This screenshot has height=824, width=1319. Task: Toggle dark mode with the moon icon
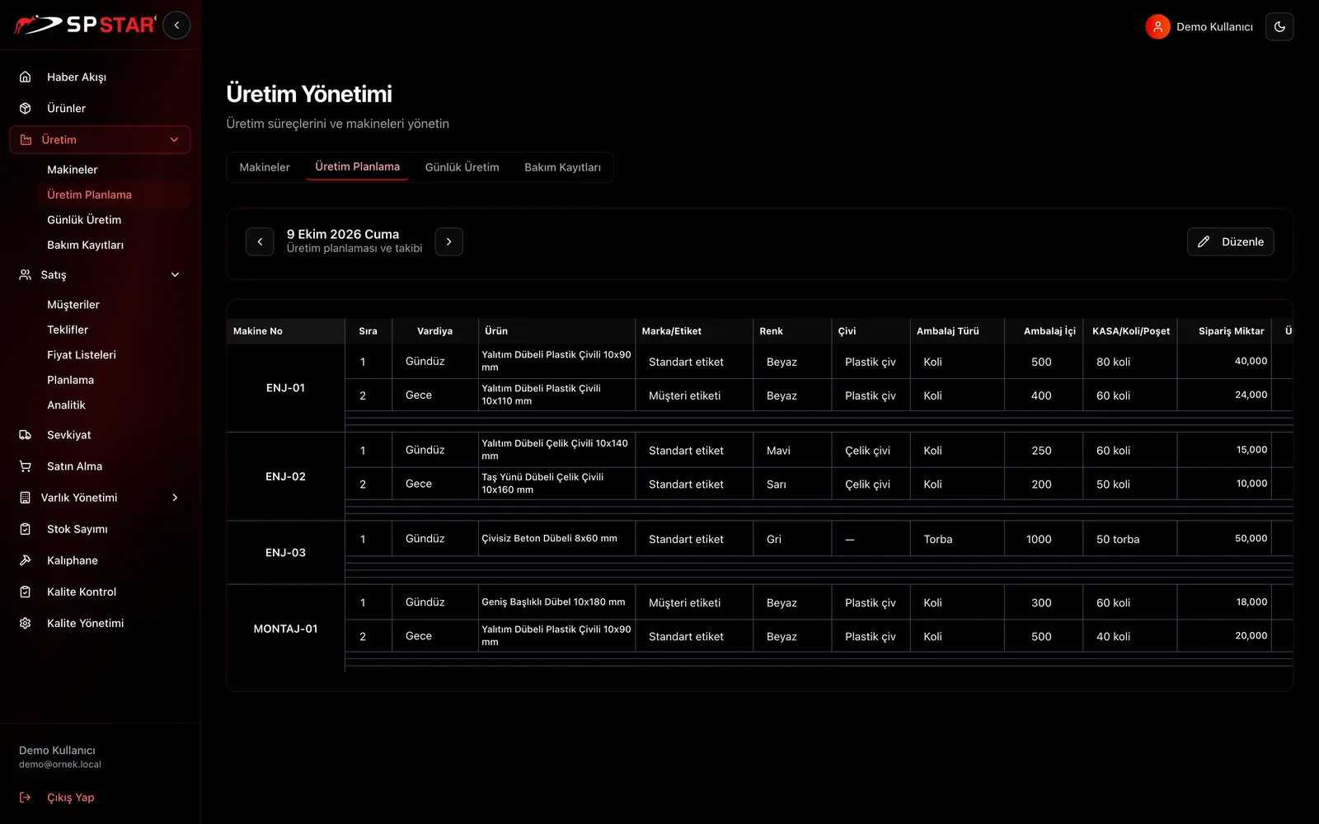coord(1279,26)
